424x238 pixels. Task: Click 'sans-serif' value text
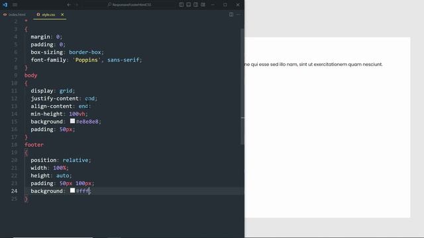pos(123,60)
